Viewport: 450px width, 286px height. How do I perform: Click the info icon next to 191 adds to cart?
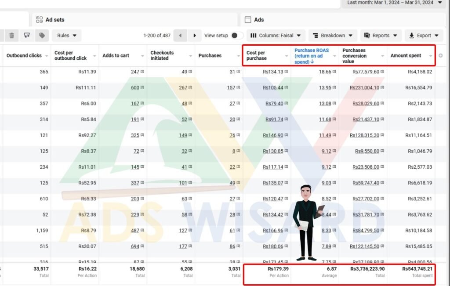142,119
